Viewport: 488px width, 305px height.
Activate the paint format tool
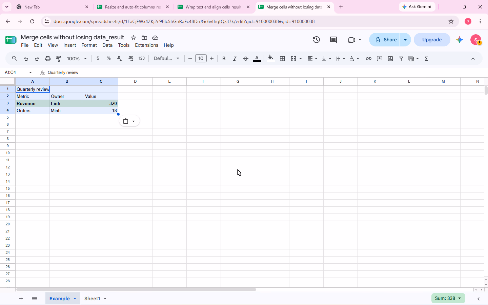[59, 59]
